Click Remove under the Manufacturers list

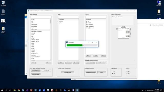(x=49, y=63)
